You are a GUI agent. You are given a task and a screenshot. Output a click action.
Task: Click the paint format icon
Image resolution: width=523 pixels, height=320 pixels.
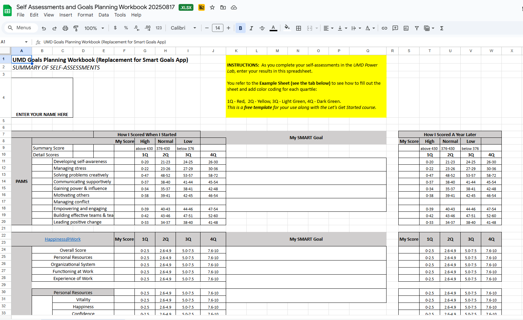tap(76, 28)
